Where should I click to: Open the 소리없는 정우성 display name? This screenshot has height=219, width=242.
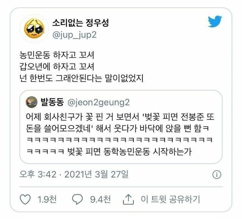(x=81, y=23)
